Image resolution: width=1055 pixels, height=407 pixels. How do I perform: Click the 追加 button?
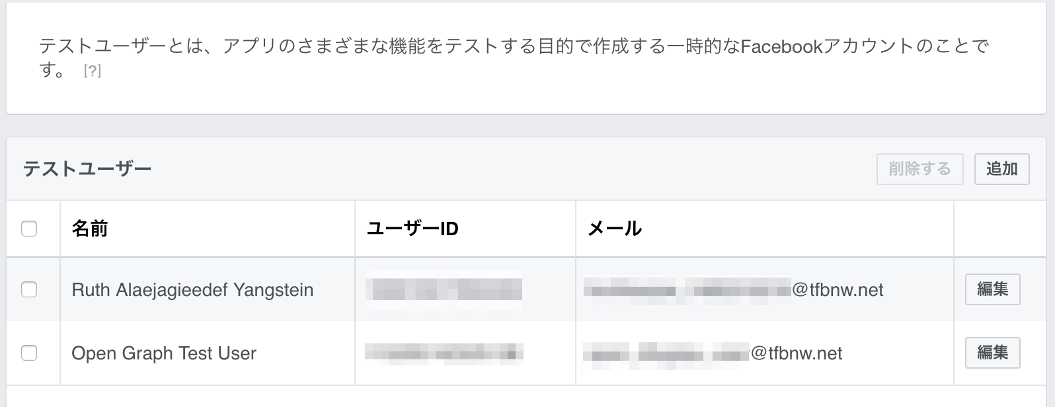(1001, 169)
